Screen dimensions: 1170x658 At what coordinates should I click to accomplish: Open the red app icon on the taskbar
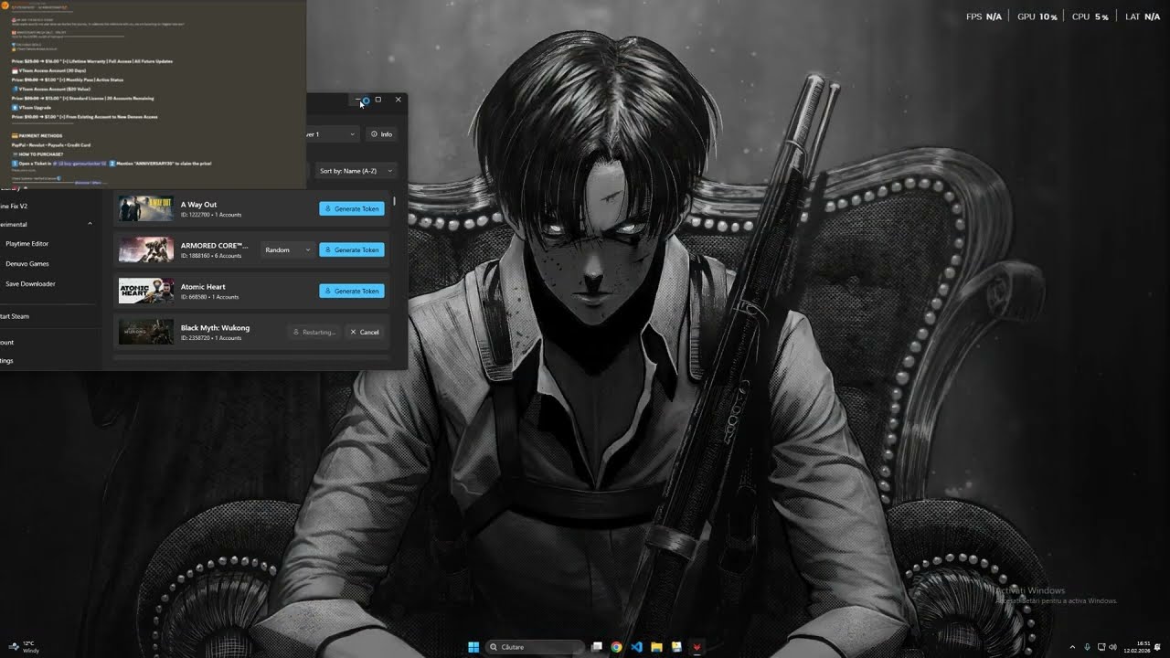[x=697, y=647]
